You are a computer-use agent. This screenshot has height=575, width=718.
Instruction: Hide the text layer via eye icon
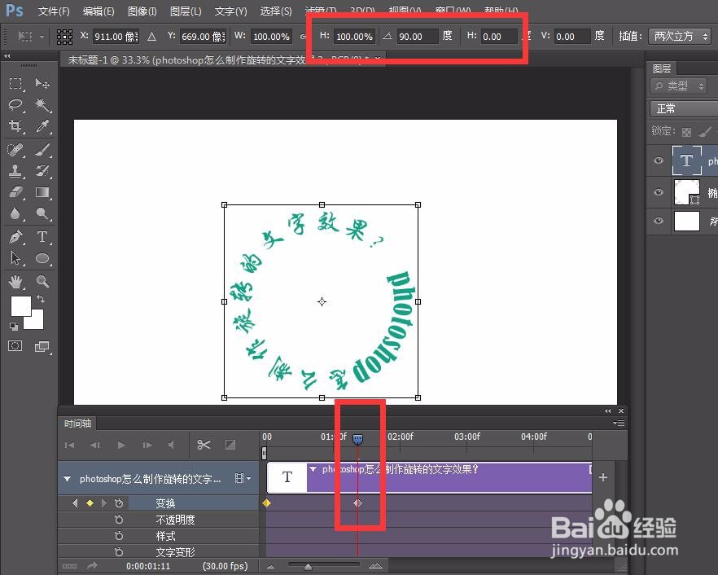[x=659, y=160]
